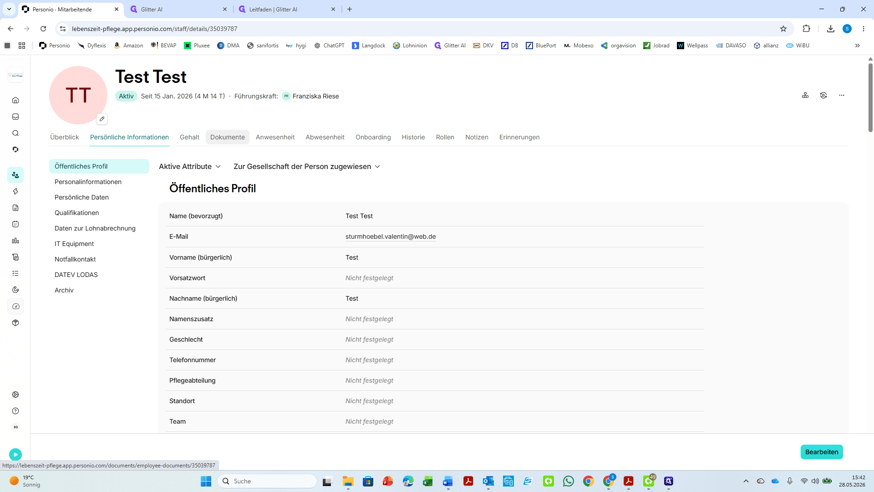Click the help question mark icon
874x492 pixels.
point(15,411)
